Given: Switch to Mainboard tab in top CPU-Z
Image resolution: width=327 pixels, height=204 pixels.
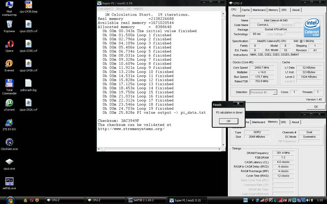Looking at the screenshot, I should pos(259,10).
